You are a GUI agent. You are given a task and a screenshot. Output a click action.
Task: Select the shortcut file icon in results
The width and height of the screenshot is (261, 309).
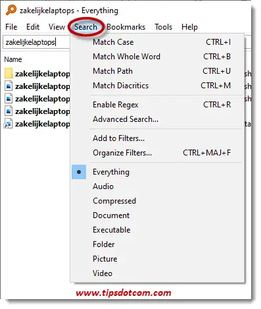(8, 124)
